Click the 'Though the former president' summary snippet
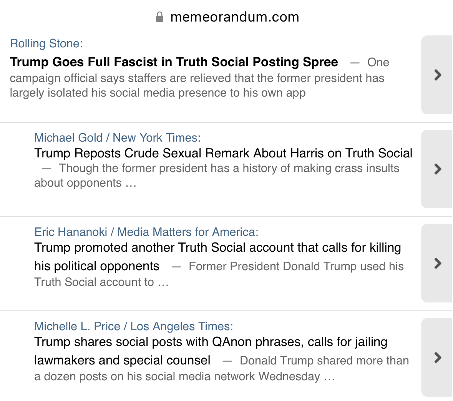This screenshot has height=401, width=453. pyautogui.click(x=229, y=169)
